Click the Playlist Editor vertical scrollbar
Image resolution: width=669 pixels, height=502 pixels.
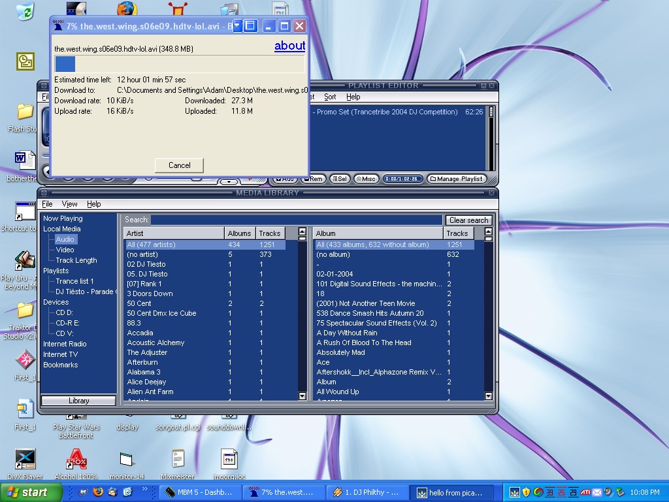click(x=491, y=139)
